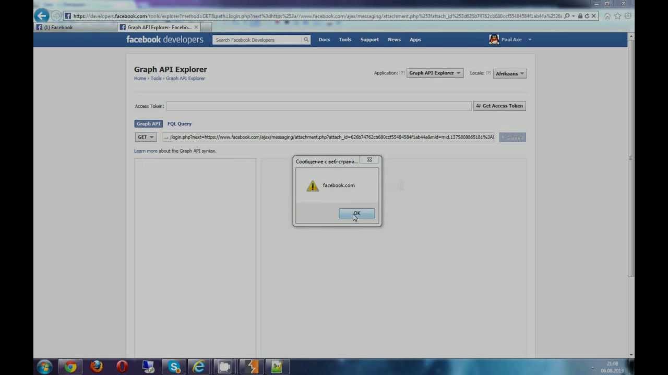Click the Get Access Token button
Image resolution: width=668 pixels, height=375 pixels.
pyautogui.click(x=499, y=106)
